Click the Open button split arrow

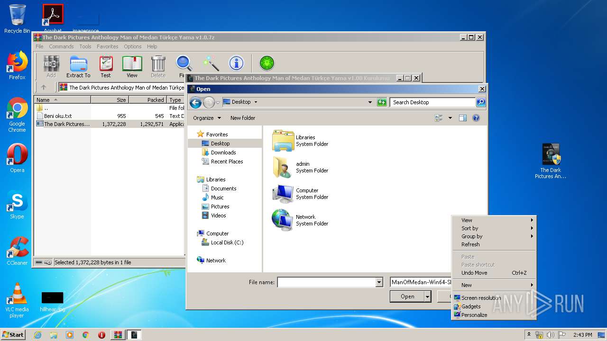(x=427, y=296)
